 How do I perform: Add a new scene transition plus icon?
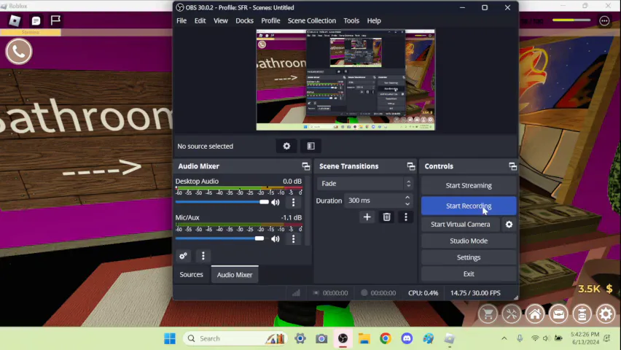pos(367,217)
